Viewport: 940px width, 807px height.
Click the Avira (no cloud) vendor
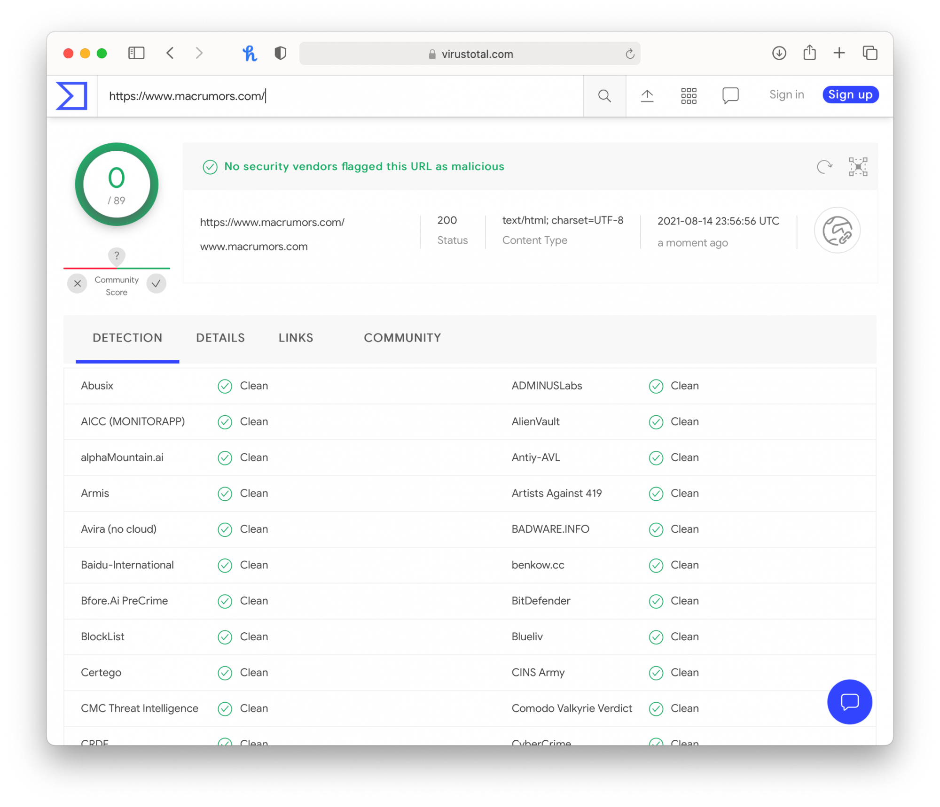(118, 529)
